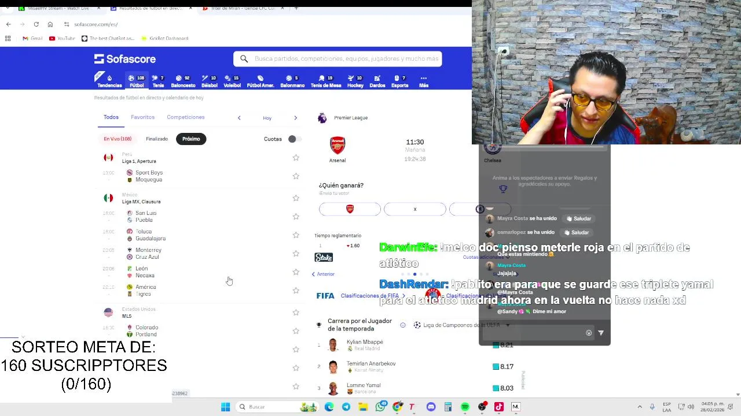
Task: Open new browser tab
Action: [x=296, y=8]
